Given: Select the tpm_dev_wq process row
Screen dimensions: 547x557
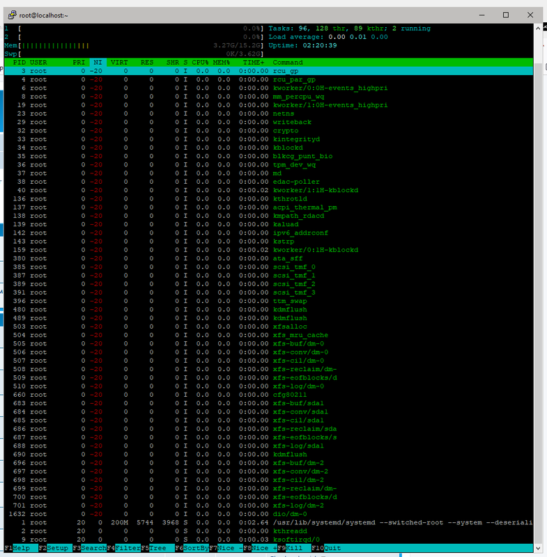Looking at the screenshot, I should [x=268, y=165].
